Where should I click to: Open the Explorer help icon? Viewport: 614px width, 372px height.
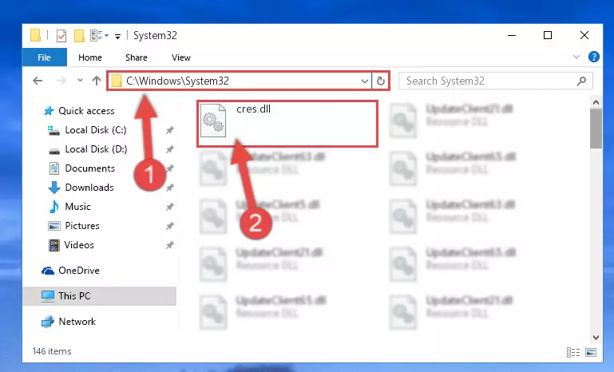(x=593, y=57)
